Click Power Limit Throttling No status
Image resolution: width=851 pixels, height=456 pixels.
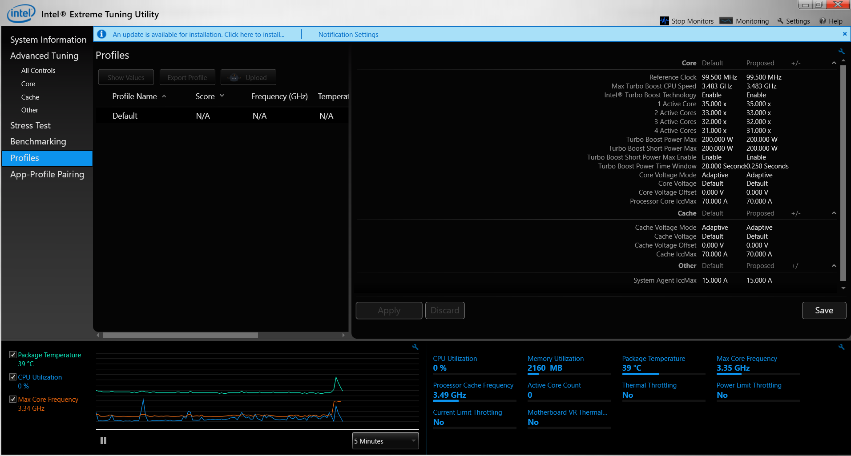(722, 395)
